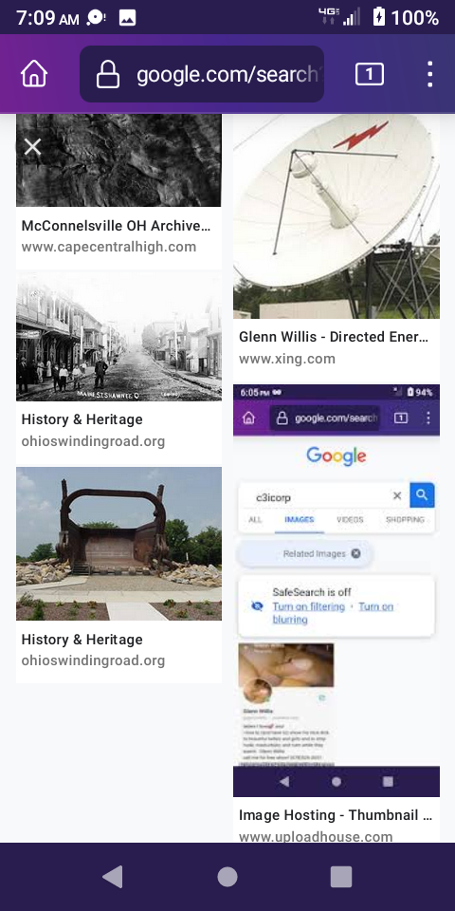This screenshot has width=455, height=911.
Task: Open the three-dot browser menu
Action: click(x=429, y=74)
